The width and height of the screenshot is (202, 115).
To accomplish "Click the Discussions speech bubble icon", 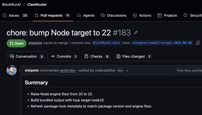I will pyautogui.click(x=103, y=15).
